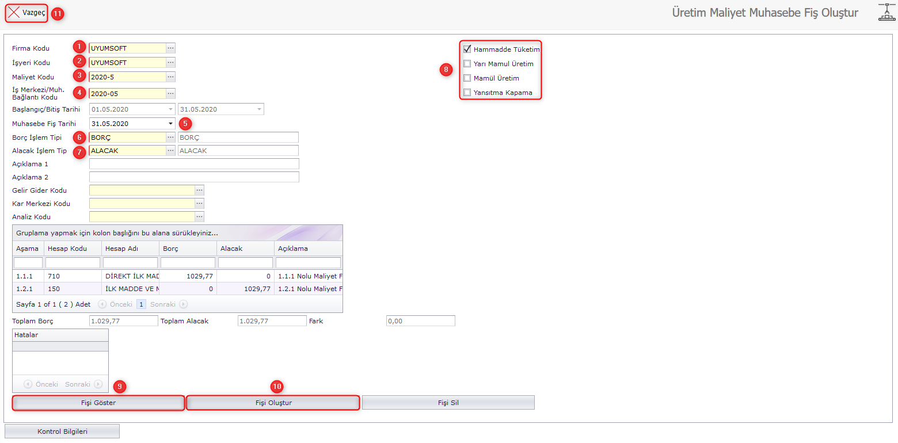The height and width of the screenshot is (443, 898).
Task: Click the Maliyet Kodu lookup ellipsis button
Action: click(170, 77)
